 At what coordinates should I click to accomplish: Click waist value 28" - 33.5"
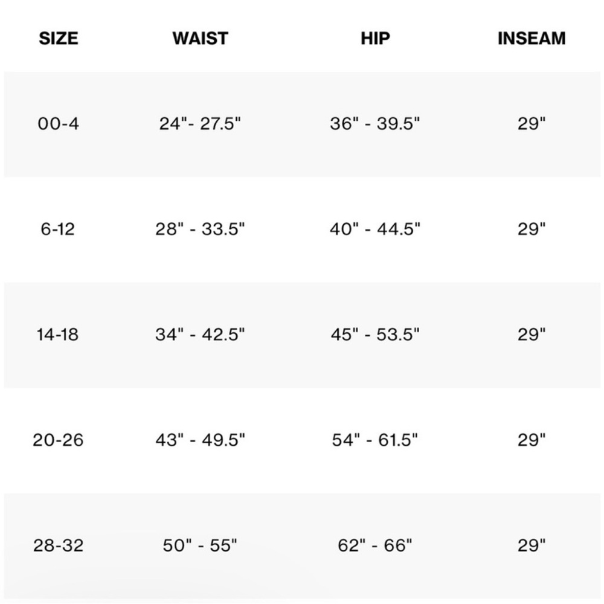[x=200, y=230]
